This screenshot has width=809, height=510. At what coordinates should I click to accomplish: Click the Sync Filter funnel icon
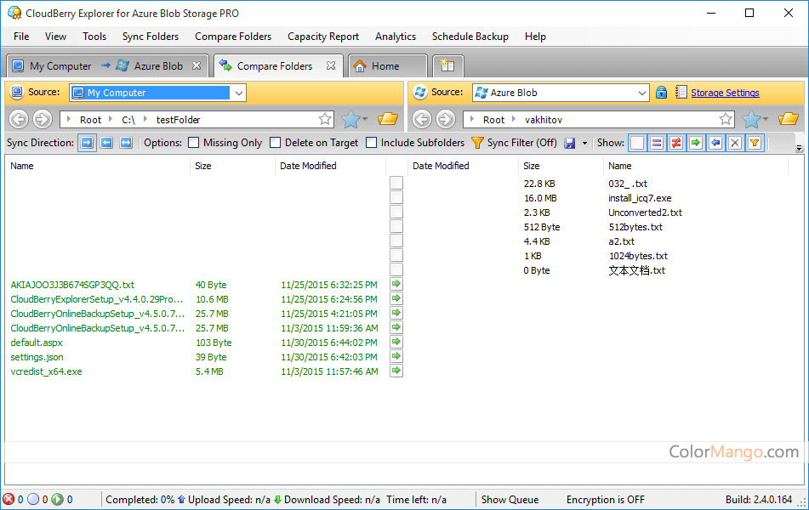coord(478,143)
